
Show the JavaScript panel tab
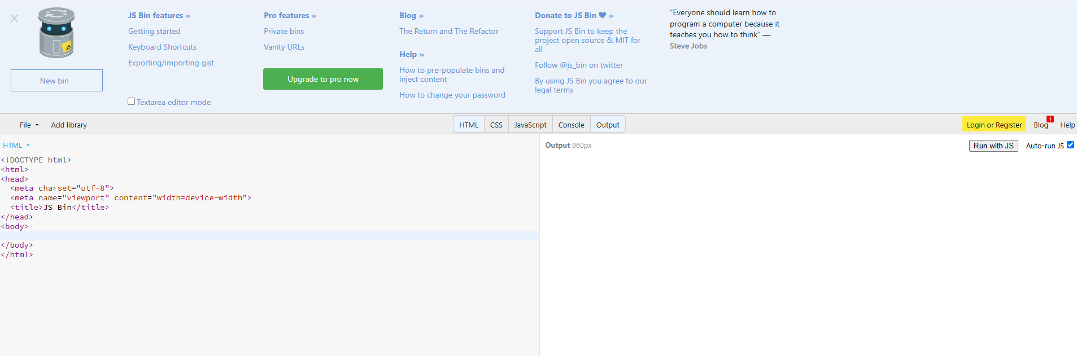[x=530, y=125]
